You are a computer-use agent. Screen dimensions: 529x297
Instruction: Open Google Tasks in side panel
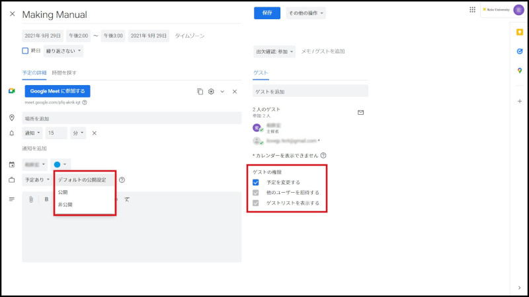[x=520, y=51]
